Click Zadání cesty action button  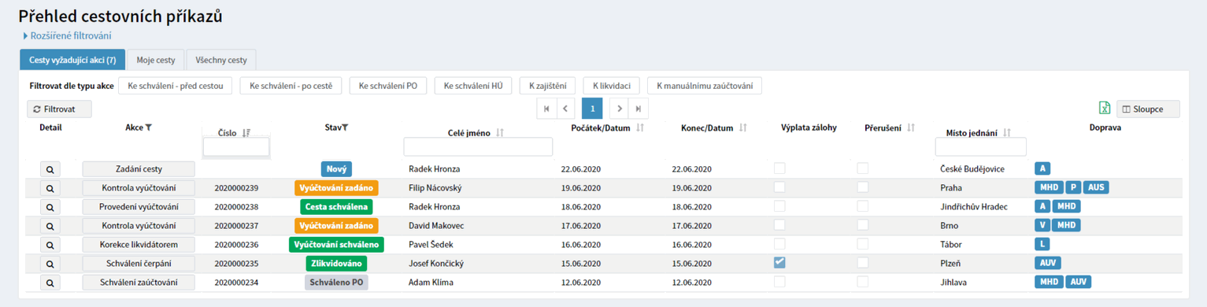139,169
